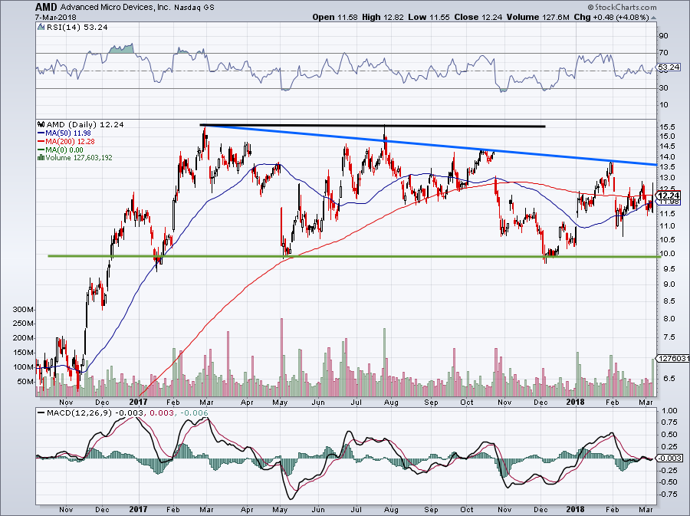Click the RSI(14) 53.24 indicator label
The width and height of the screenshot is (690, 516).
click(77, 27)
